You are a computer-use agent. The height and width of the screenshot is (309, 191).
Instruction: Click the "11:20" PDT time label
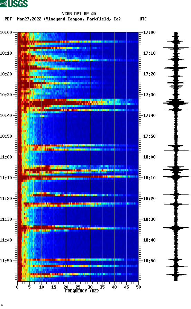click(6, 199)
